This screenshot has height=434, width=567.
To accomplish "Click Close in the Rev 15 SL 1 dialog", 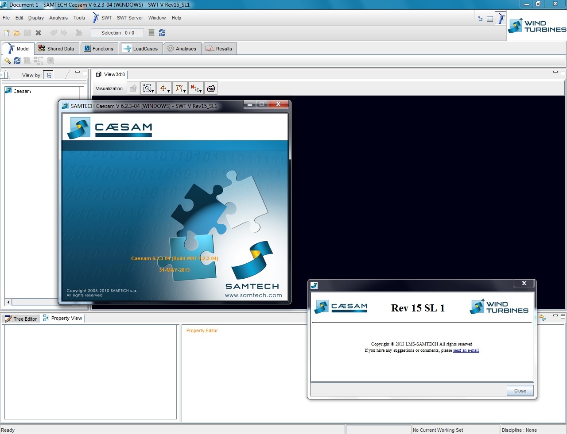I will pos(520,391).
